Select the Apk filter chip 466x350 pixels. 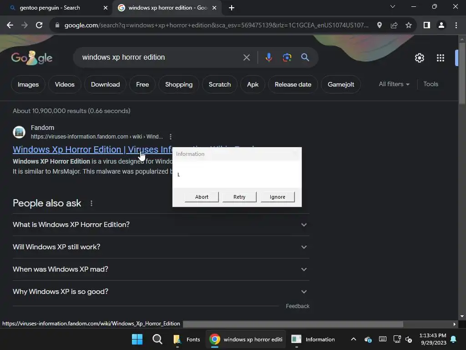click(x=253, y=84)
